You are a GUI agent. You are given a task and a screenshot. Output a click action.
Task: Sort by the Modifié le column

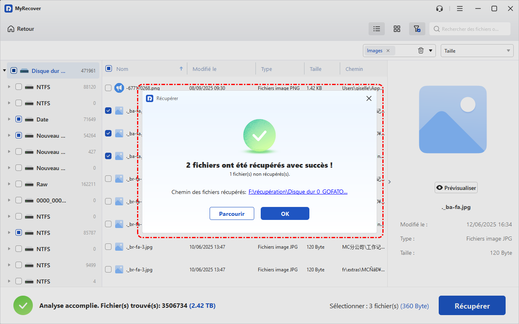[x=204, y=69]
